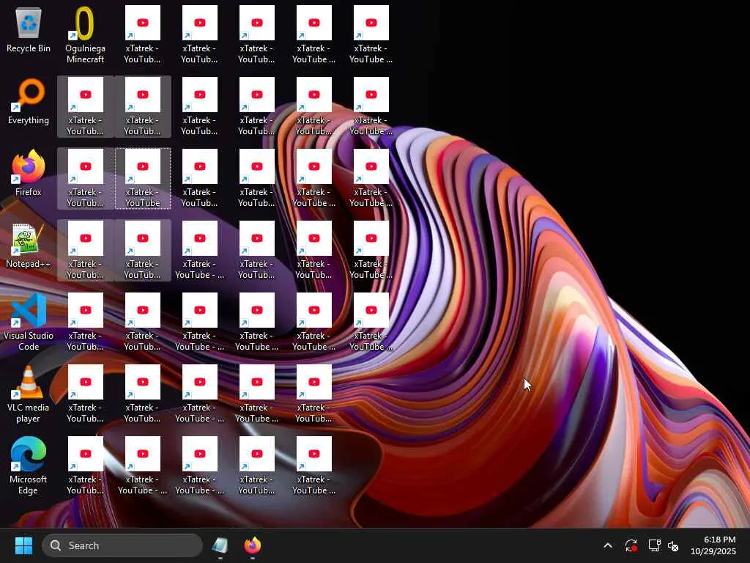Select the Ogulniega Minecraft shortcut
The image size is (750, 563).
(x=85, y=34)
